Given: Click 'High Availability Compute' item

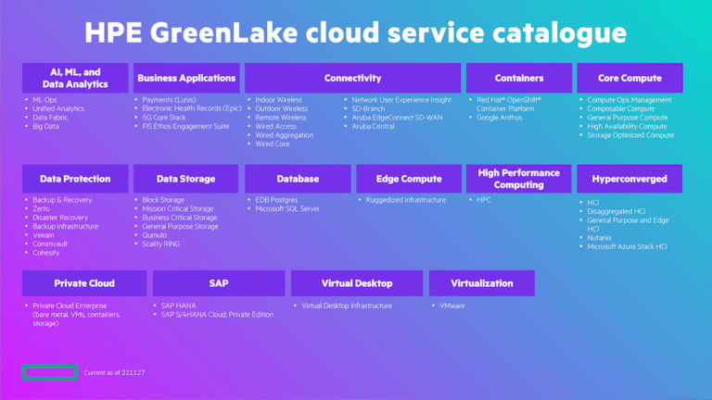Looking at the screenshot, I should [x=627, y=126].
